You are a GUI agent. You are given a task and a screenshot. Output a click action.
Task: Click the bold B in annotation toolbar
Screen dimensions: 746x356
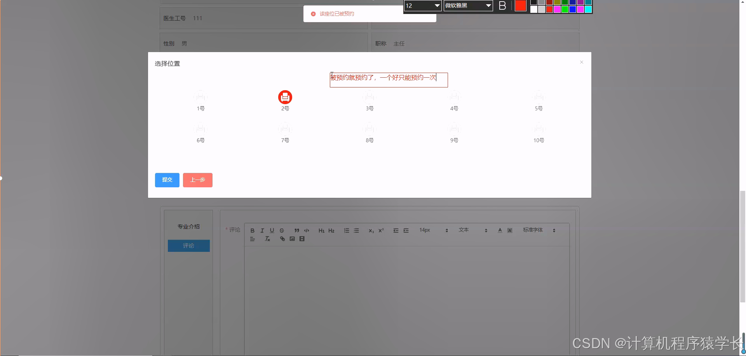tap(502, 5)
